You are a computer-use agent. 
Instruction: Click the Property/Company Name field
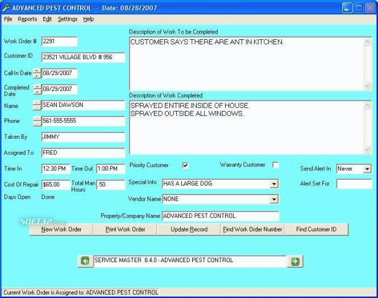point(221,216)
